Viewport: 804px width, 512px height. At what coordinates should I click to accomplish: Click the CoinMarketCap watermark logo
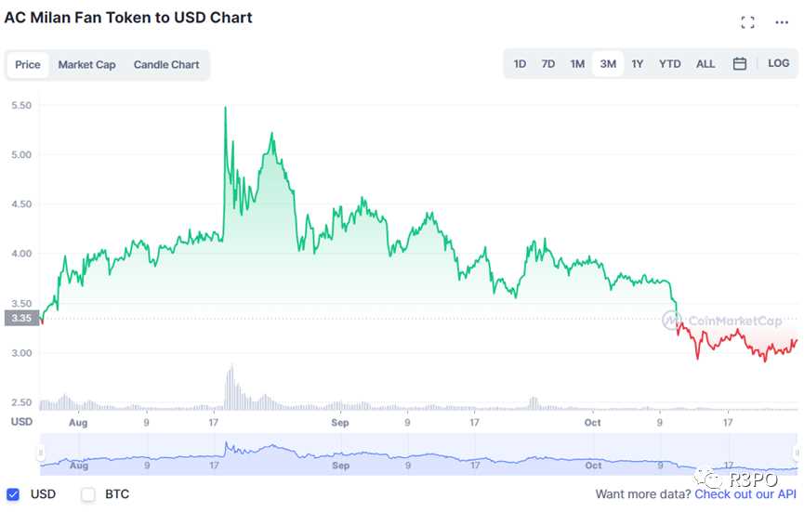point(722,321)
